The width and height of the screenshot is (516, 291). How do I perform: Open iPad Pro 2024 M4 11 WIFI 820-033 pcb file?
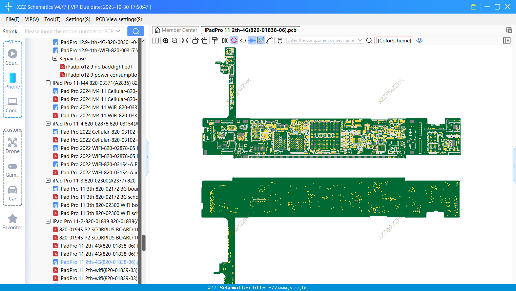coord(95,107)
